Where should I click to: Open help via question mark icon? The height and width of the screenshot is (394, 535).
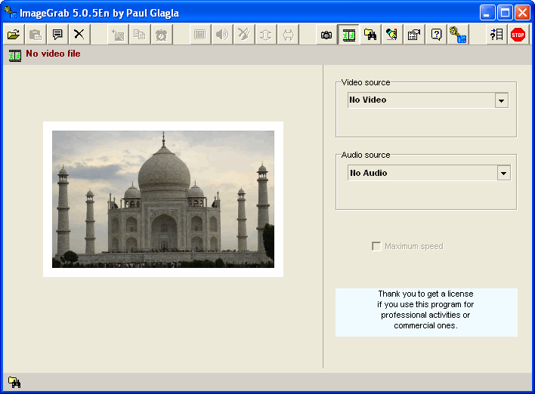(x=435, y=35)
